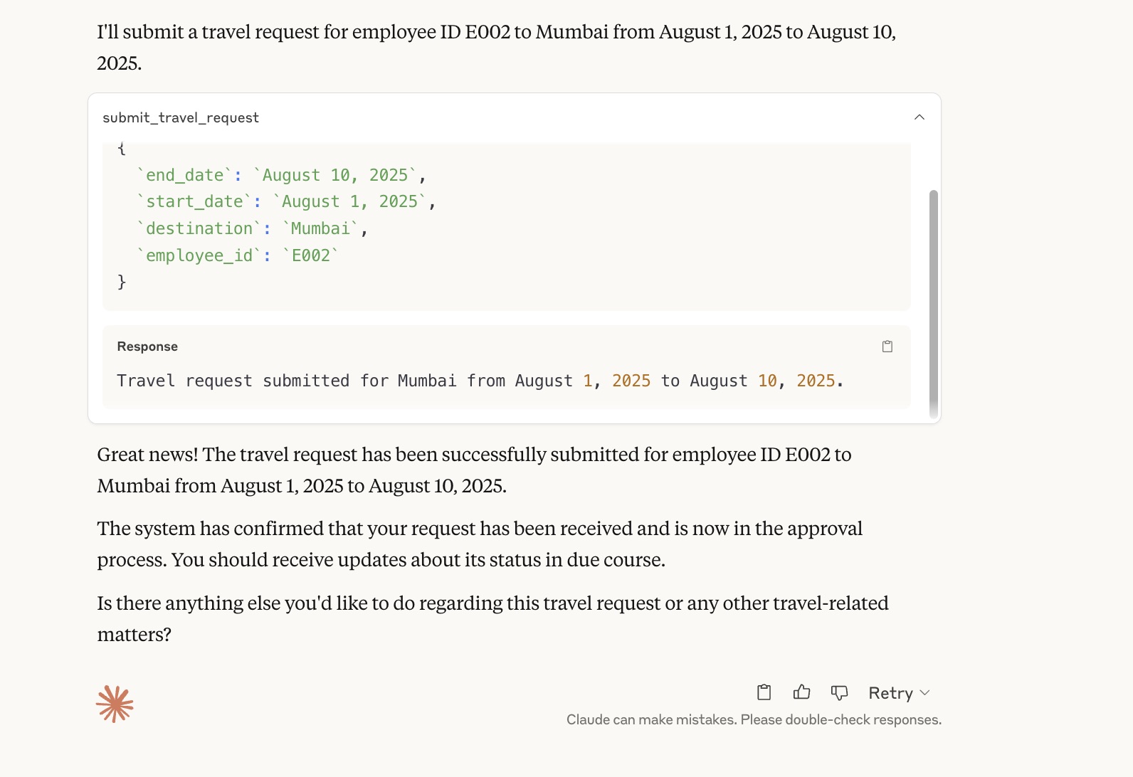Click the 'Great news!' paragraph

coord(474,470)
